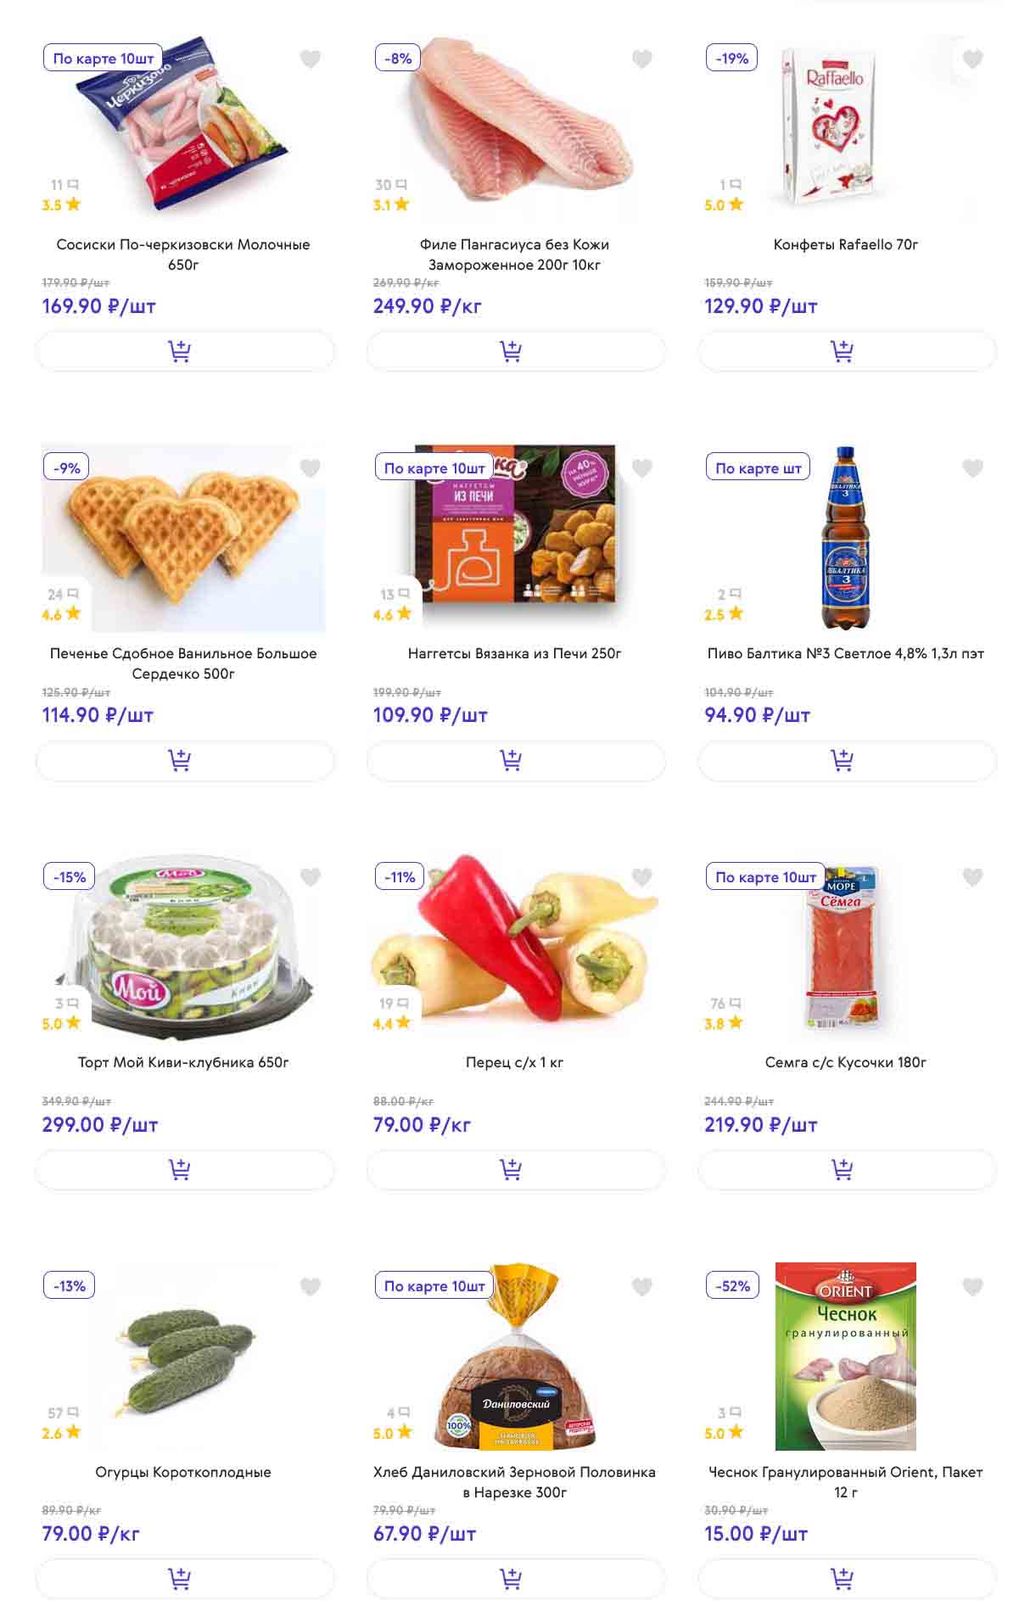Click the cucumbers product photo
1019x1617 pixels.
click(x=183, y=1357)
